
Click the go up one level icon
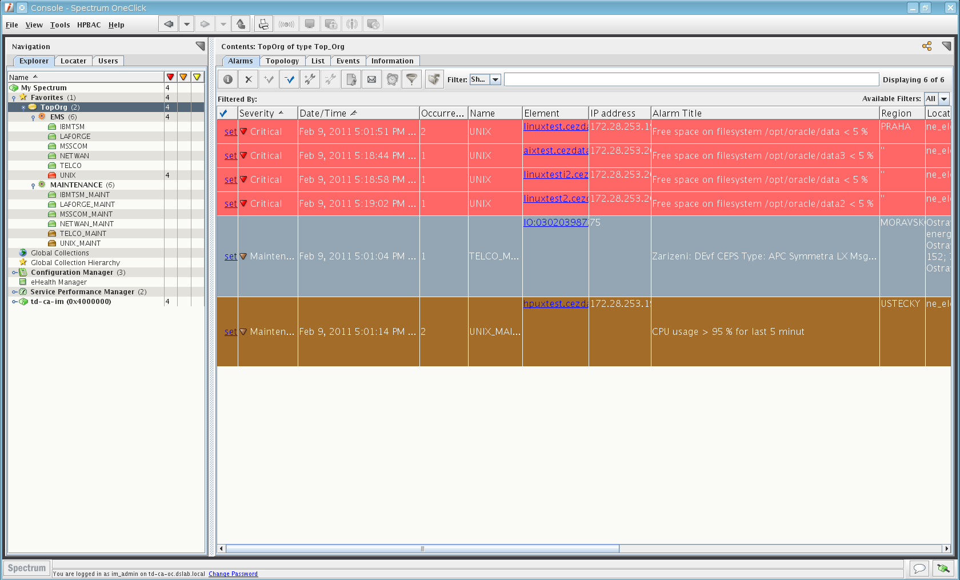tap(241, 24)
